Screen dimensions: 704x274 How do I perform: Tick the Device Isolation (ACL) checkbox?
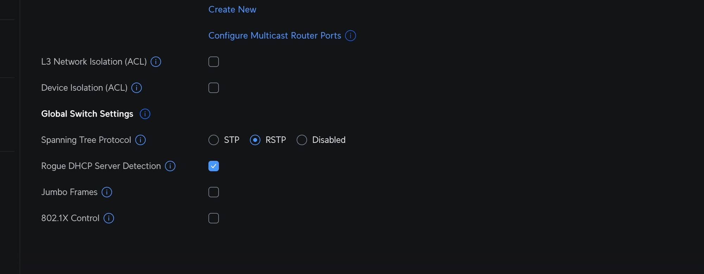point(214,88)
